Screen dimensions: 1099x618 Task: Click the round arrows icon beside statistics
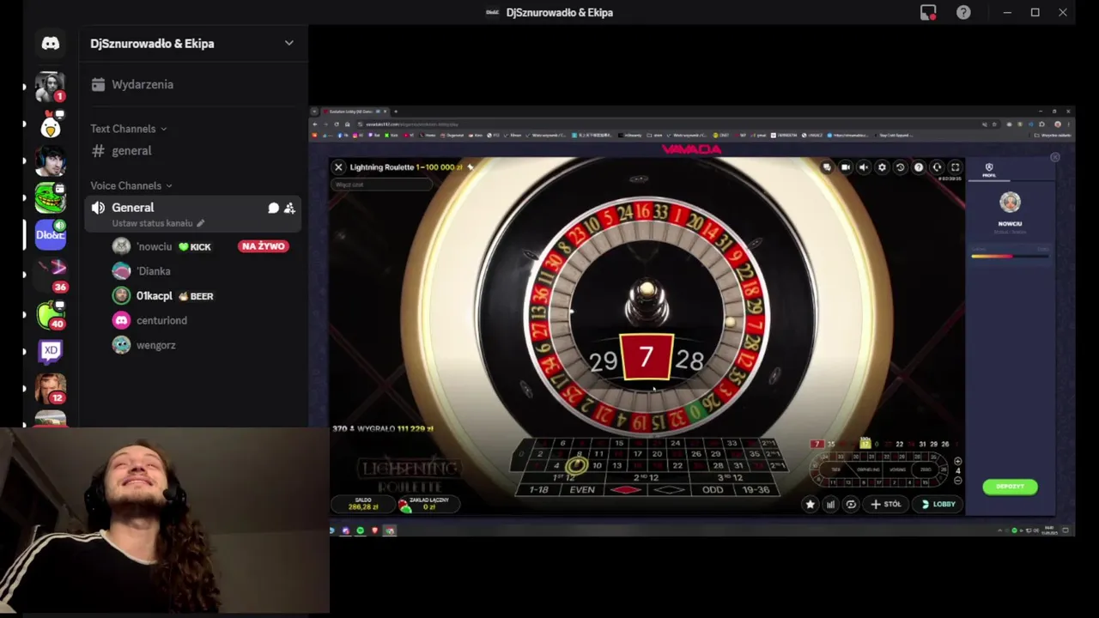[851, 505]
